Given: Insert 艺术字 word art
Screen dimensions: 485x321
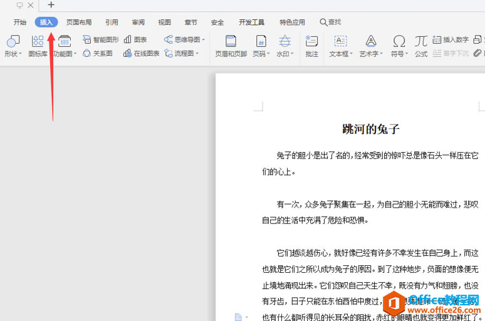Looking at the screenshot, I should point(371,46).
